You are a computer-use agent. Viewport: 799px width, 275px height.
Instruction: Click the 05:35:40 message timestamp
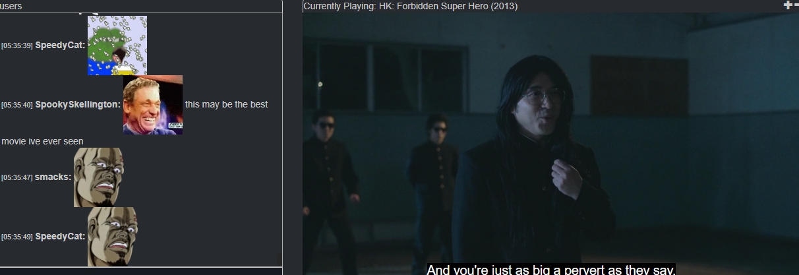[x=17, y=105]
